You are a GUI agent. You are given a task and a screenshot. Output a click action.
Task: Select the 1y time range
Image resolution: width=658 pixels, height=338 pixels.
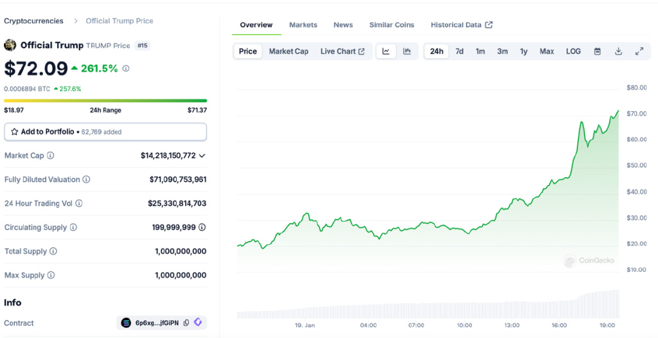point(524,51)
